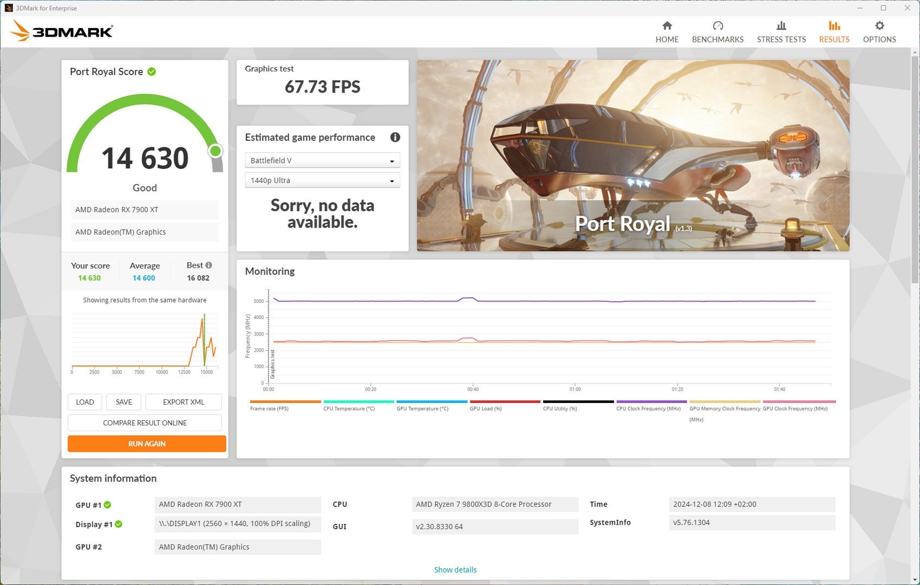Click the Show details link
The image size is (920, 585).
click(x=455, y=570)
